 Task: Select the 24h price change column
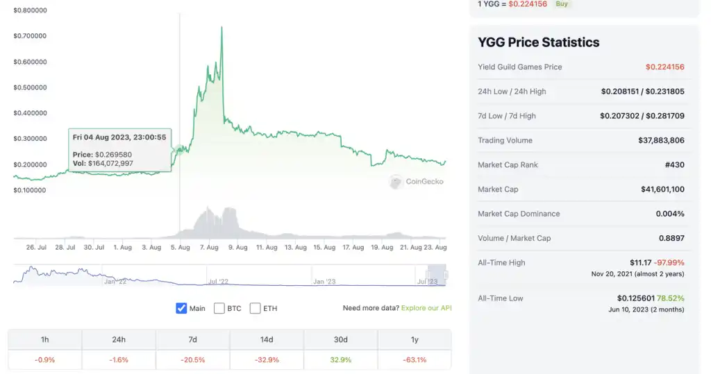(119, 340)
